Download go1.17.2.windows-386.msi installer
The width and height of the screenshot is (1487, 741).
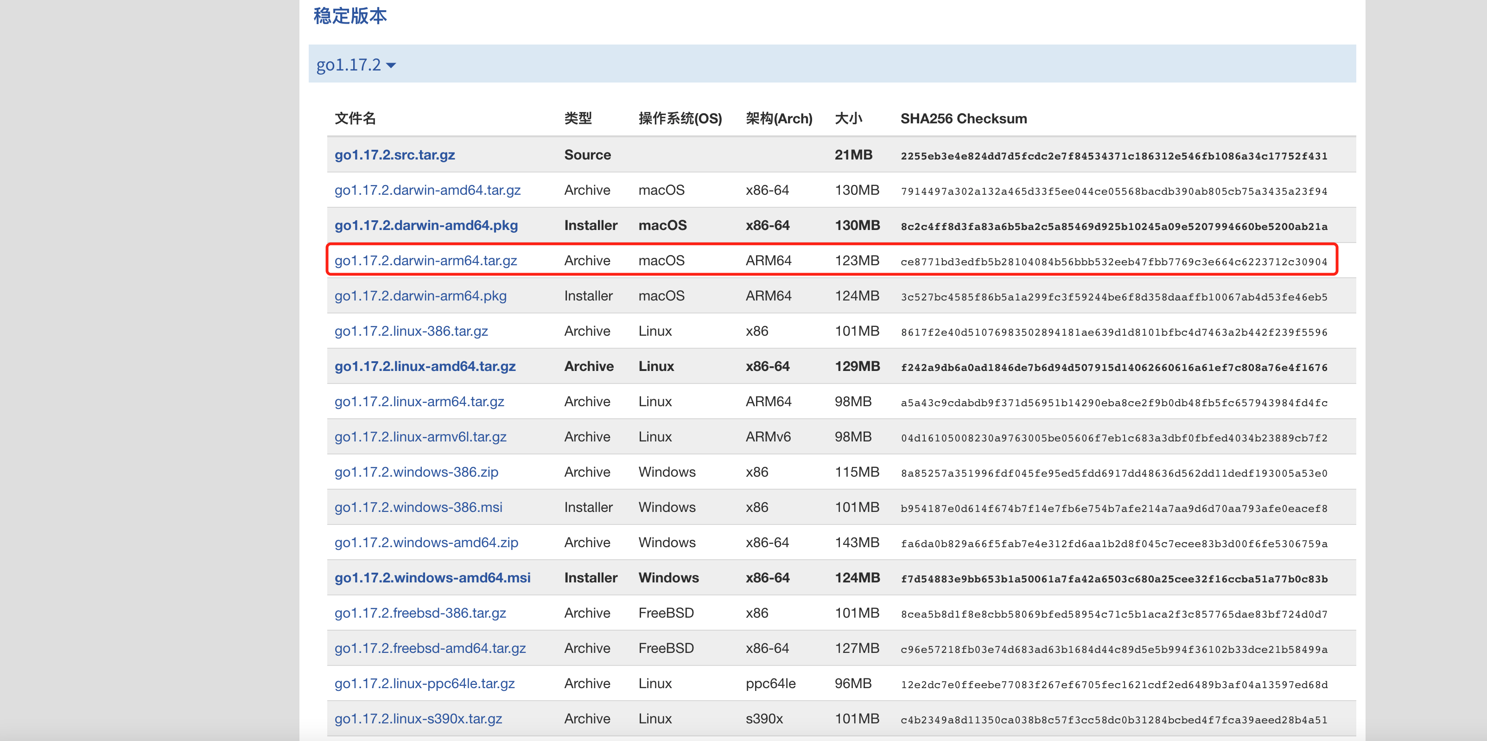click(419, 507)
